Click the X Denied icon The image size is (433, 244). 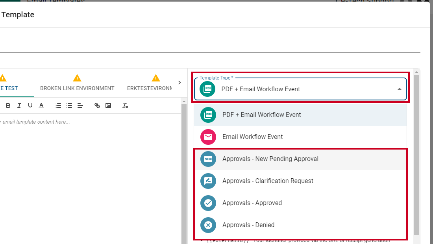[208, 225]
